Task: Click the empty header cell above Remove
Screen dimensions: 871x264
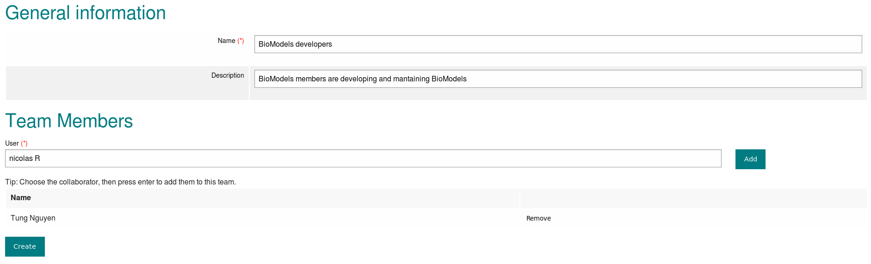Action: 693,198
